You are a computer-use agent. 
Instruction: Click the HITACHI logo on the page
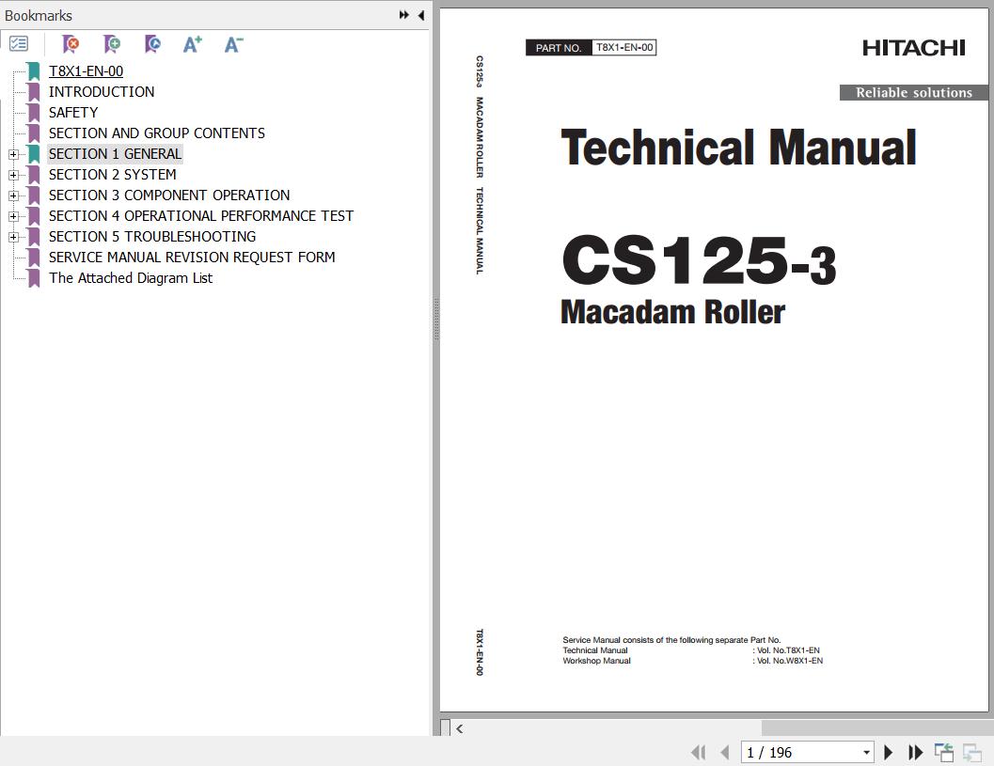(x=913, y=48)
